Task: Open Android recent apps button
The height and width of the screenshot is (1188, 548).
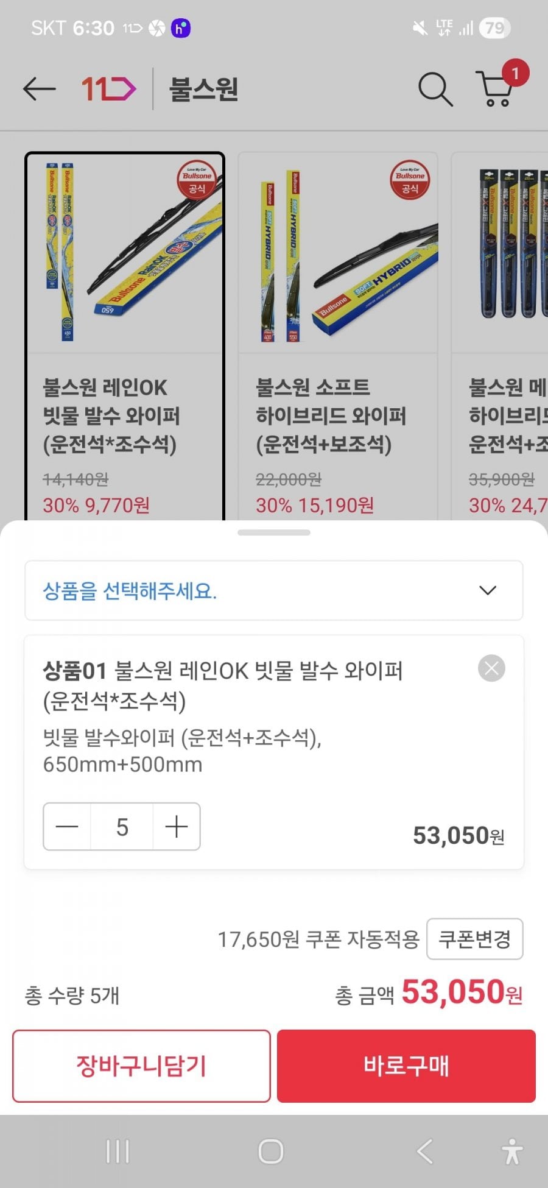Action: pos(118,1151)
